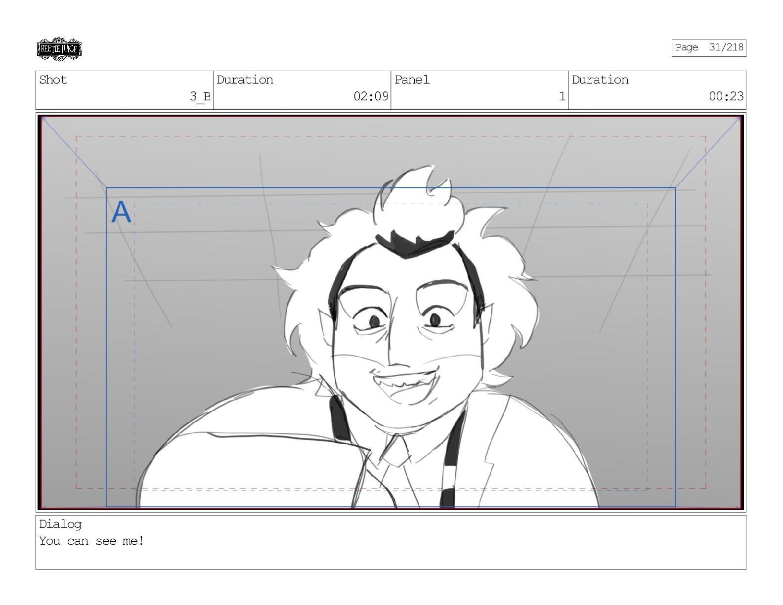This screenshot has width=783, height=605.
Task: Click the panel Duration value 00:23
Action: 726,96
